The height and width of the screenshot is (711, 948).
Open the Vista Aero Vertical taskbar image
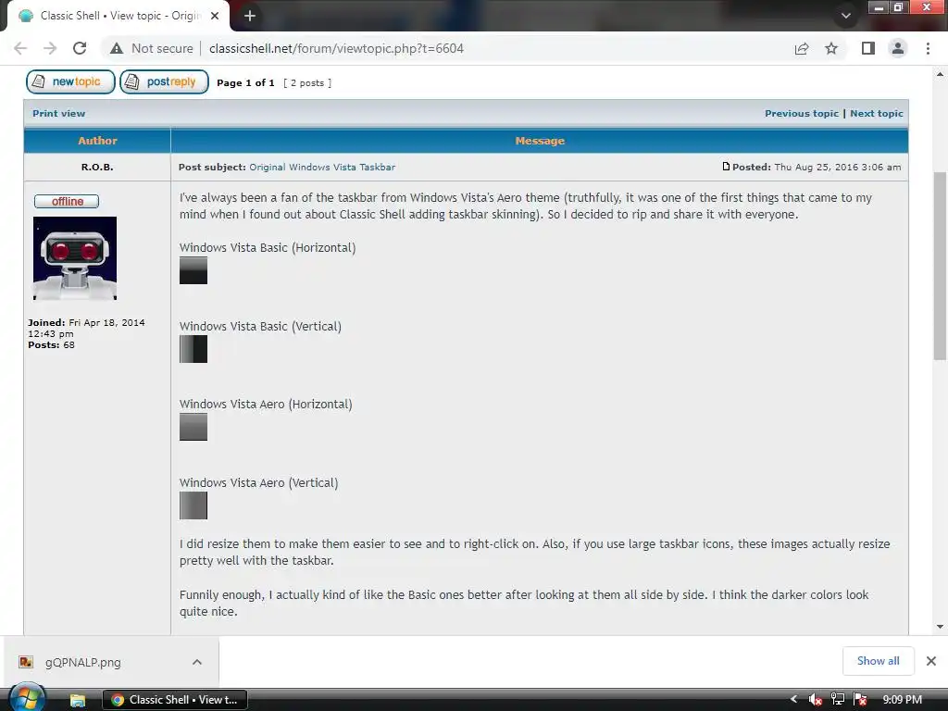pyautogui.click(x=193, y=505)
